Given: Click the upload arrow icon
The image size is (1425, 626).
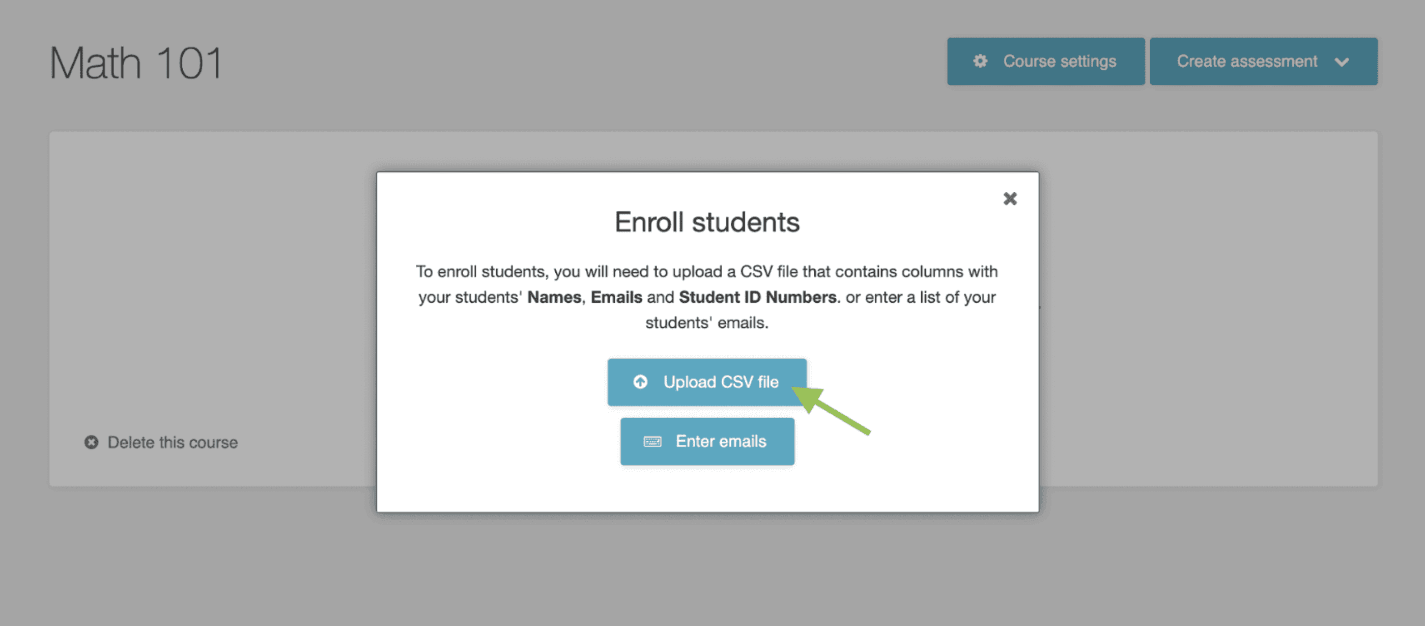Looking at the screenshot, I should [x=640, y=382].
